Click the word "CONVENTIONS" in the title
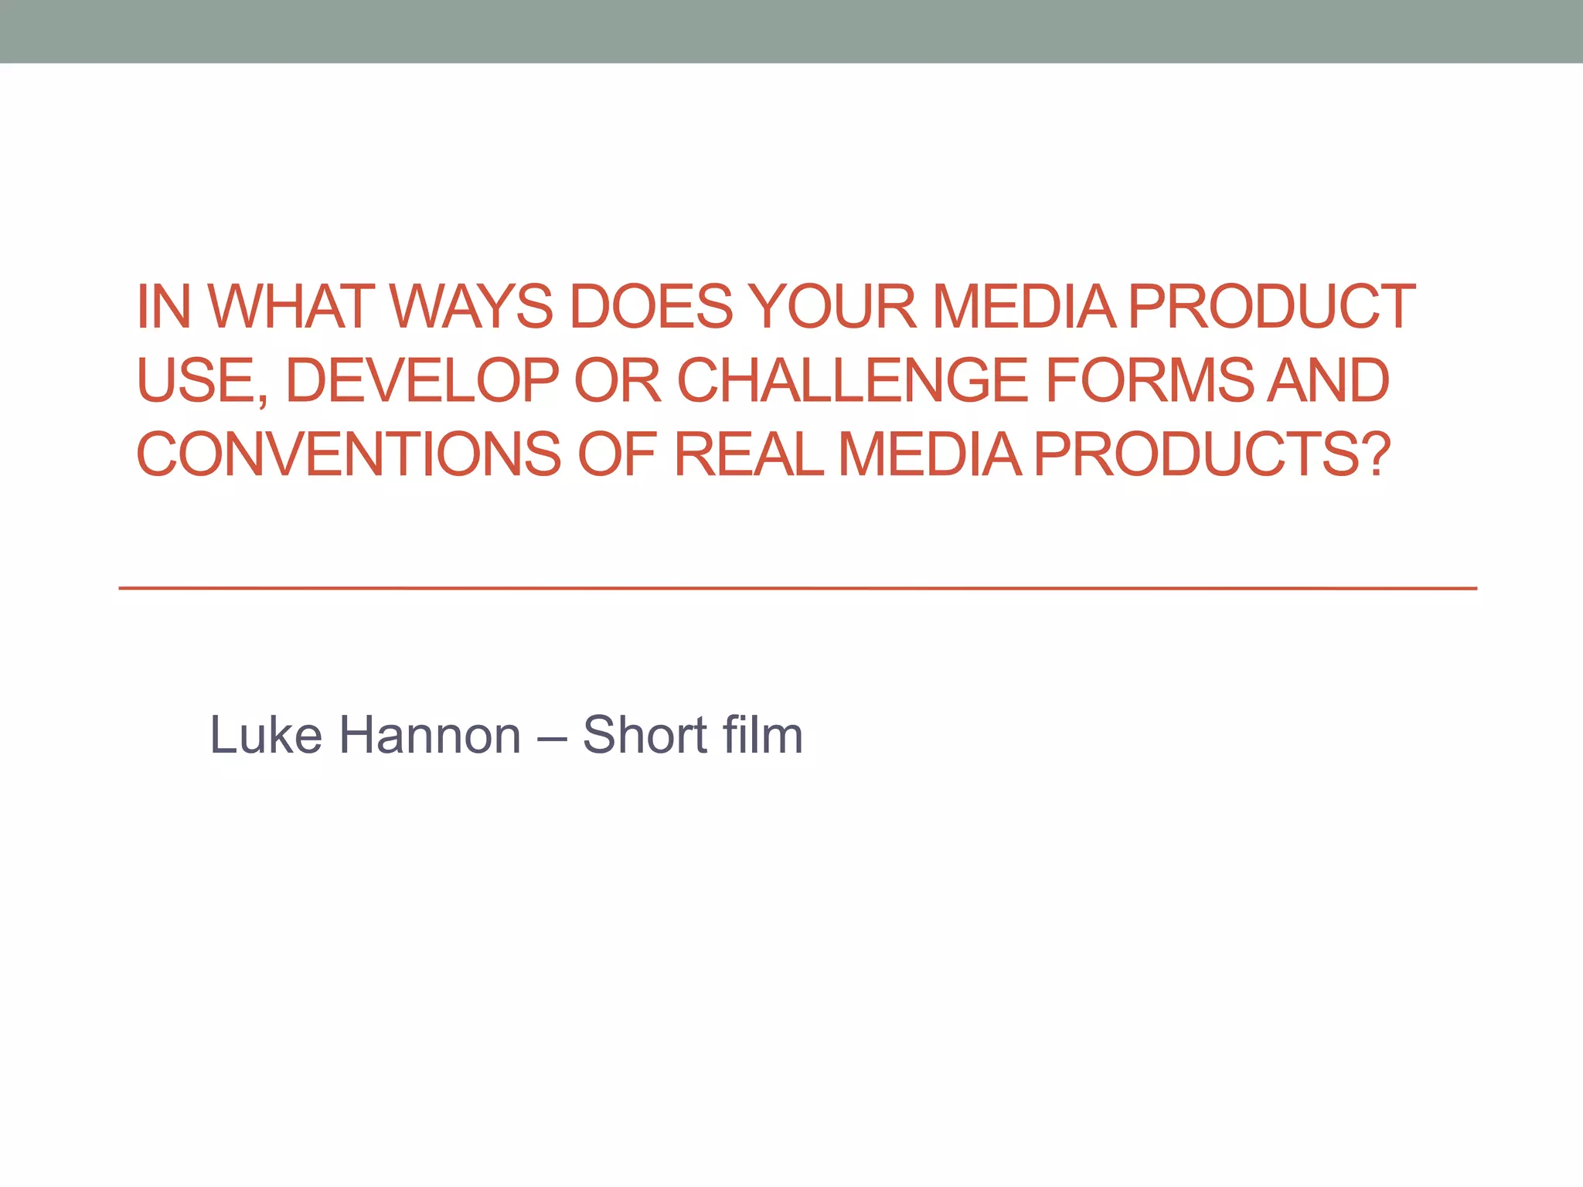Viewport: 1583px width, 1187px height. 349,454
